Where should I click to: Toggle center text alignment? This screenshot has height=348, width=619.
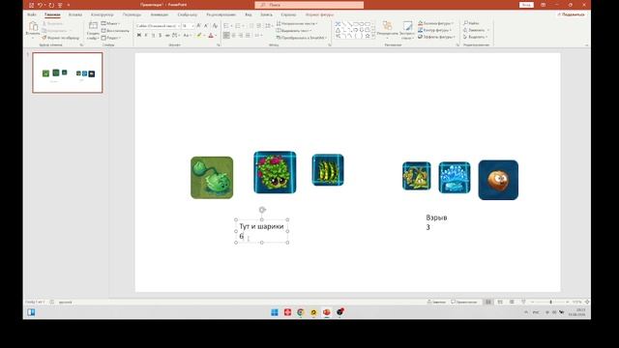click(233, 36)
